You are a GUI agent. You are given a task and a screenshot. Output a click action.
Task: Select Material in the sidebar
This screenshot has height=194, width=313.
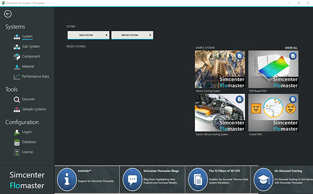(x=28, y=66)
